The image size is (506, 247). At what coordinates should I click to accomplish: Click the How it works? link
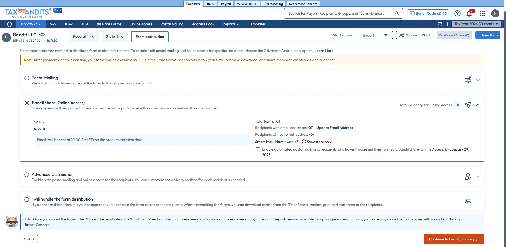(x=287, y=142)
